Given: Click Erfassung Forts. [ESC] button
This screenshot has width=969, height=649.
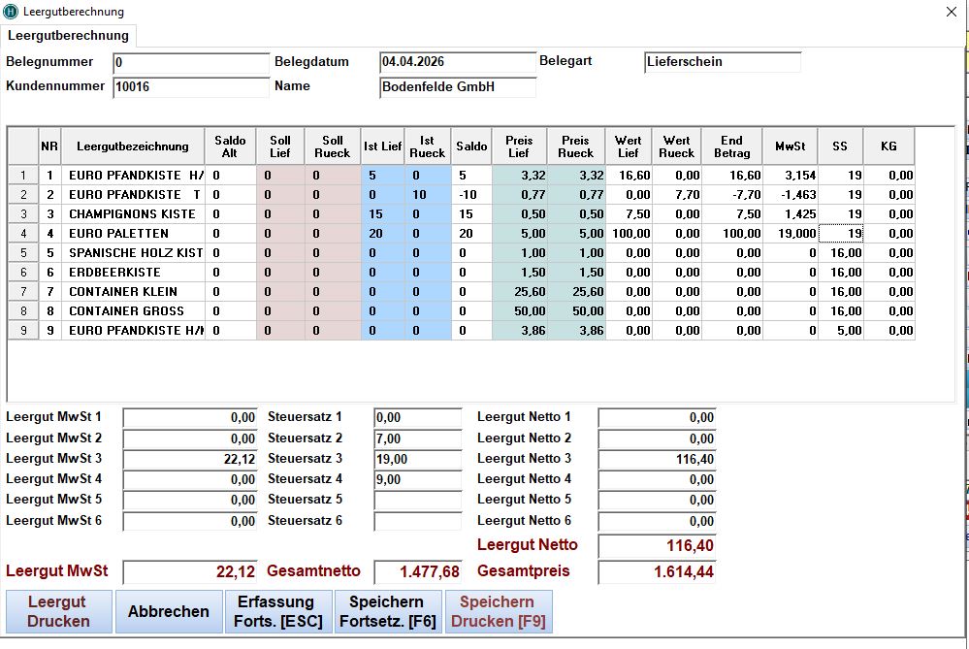Looking at the screenshot, I should pos(277,612).
